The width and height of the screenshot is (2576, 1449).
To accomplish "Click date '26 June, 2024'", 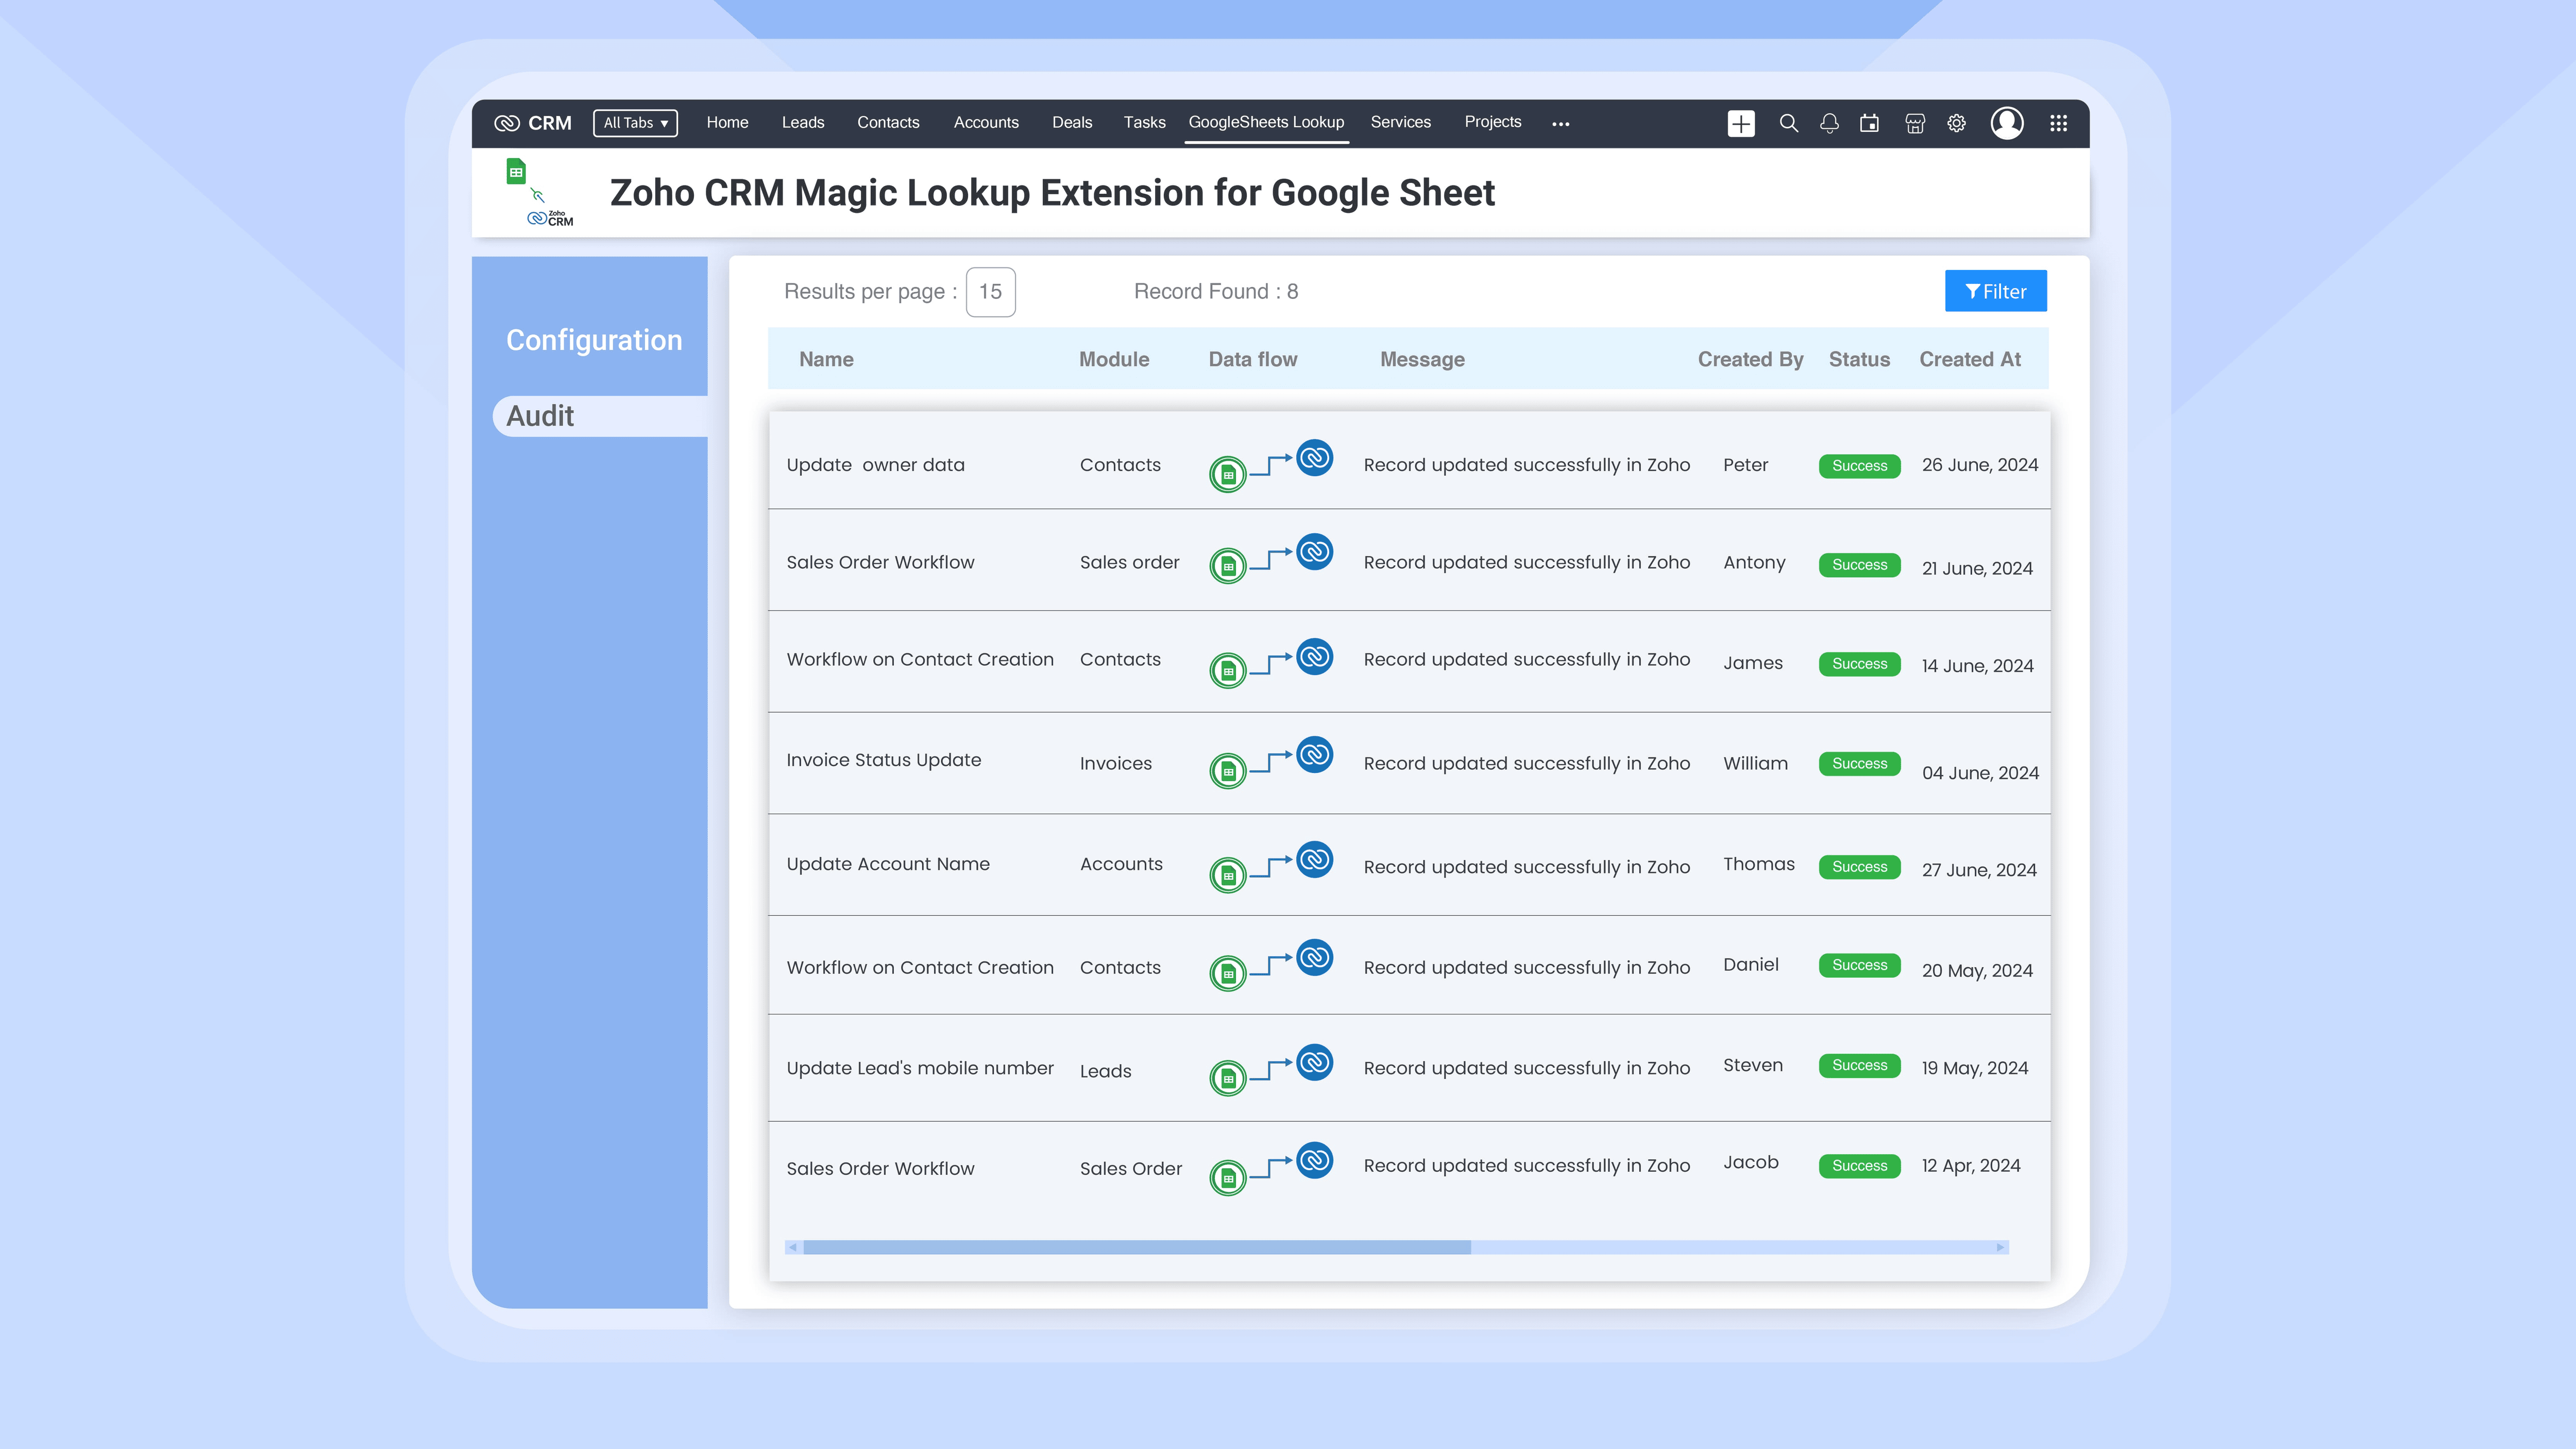I will click(x=1979, y=465).
